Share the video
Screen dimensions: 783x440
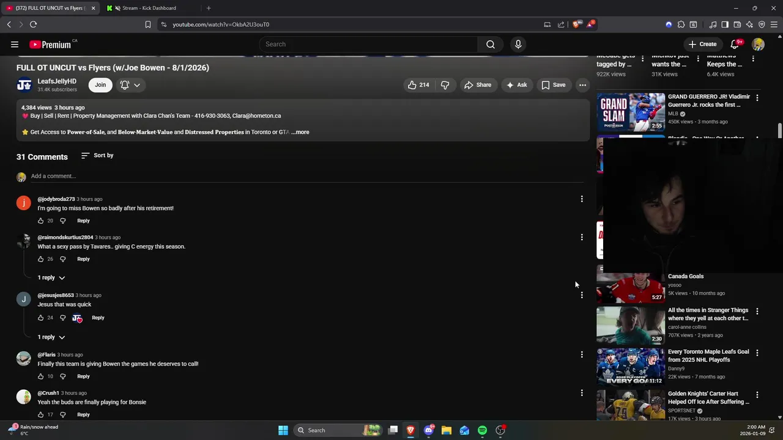click(478, 85)
